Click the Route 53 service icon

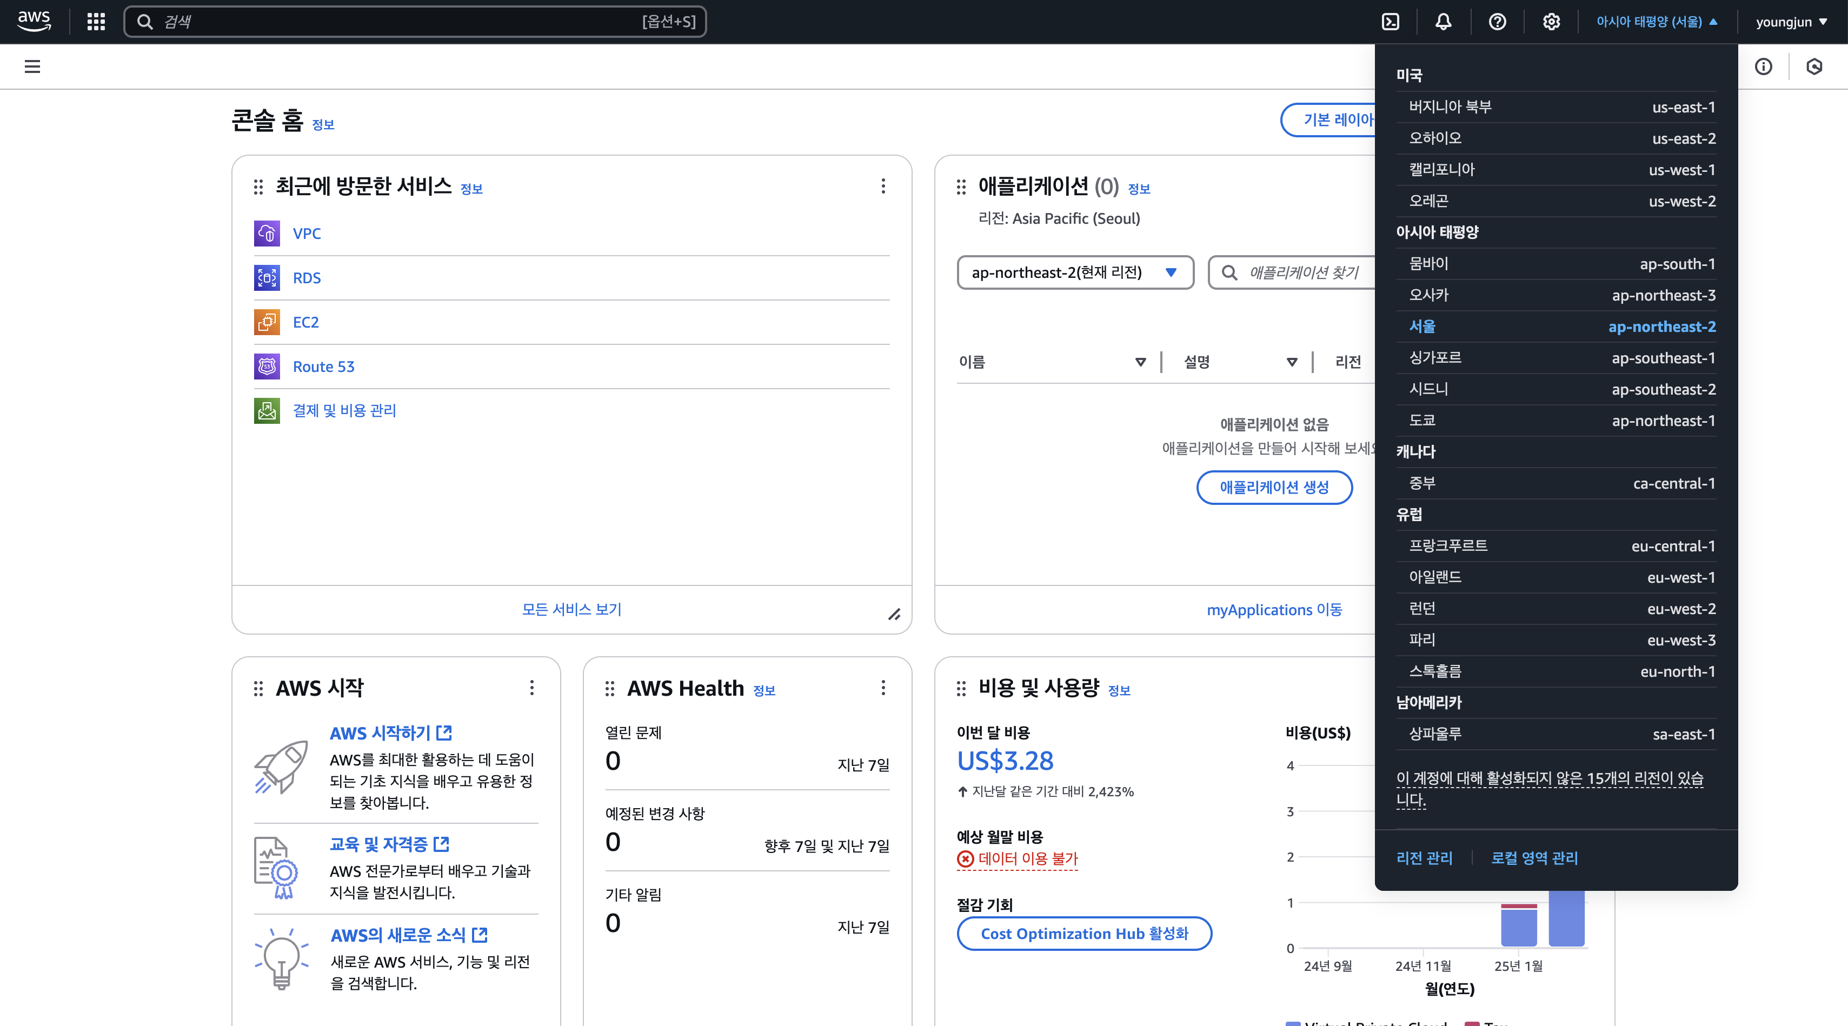pyautogui.click(x=267, y=367)
